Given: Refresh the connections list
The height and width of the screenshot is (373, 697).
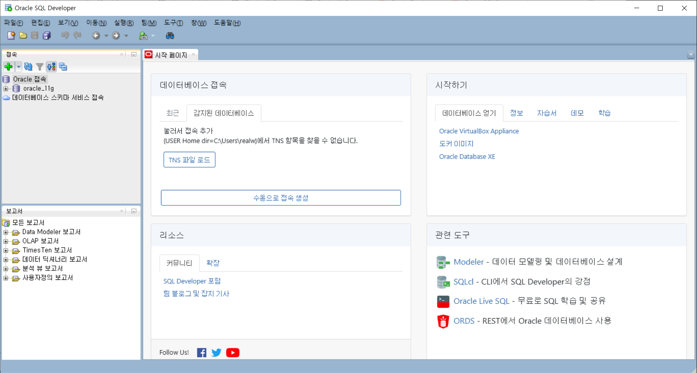Looking at the screenshot, I should [x=28, y=66].
